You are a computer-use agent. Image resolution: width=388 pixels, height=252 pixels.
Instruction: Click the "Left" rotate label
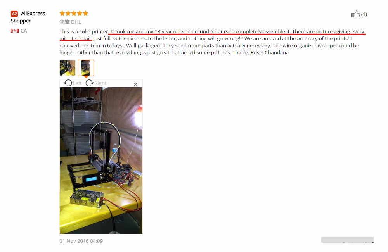tap(77, 83)
